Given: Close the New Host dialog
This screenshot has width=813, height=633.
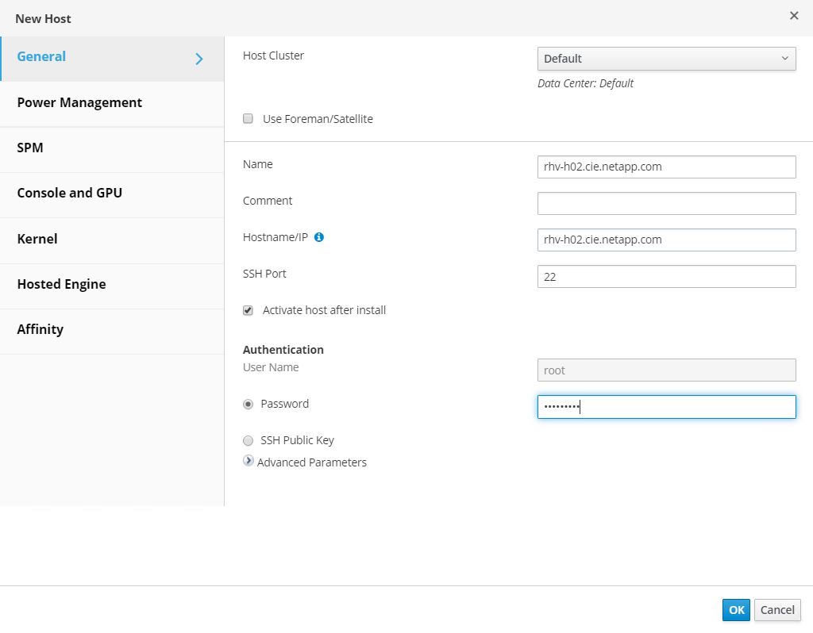Looking at the screenshot, I should [794, 16].
